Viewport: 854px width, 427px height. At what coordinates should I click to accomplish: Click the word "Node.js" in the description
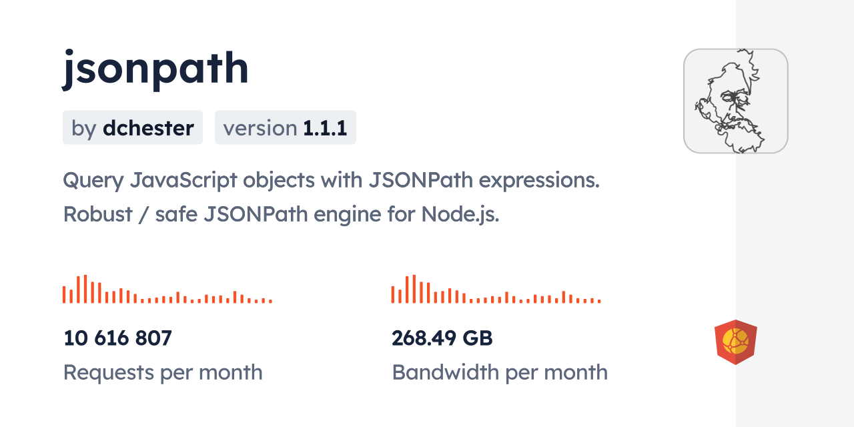pos(460,214)
